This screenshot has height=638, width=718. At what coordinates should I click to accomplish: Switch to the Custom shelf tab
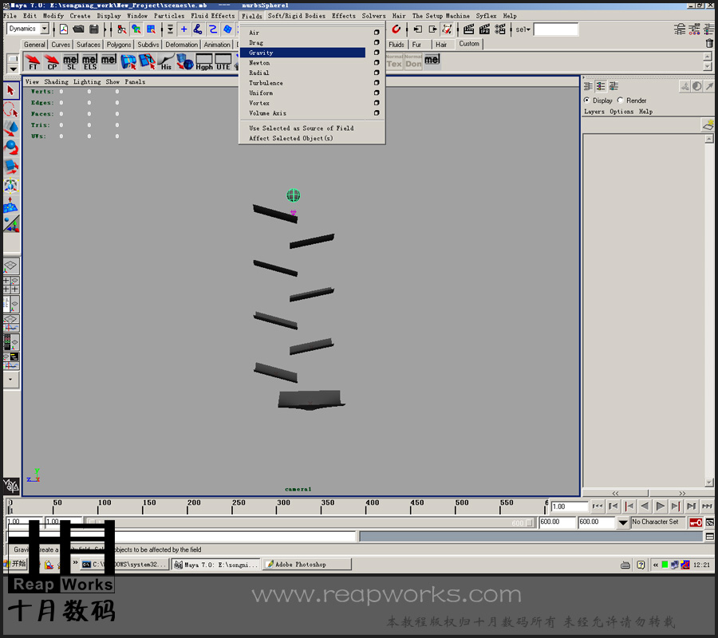point(469,44)
